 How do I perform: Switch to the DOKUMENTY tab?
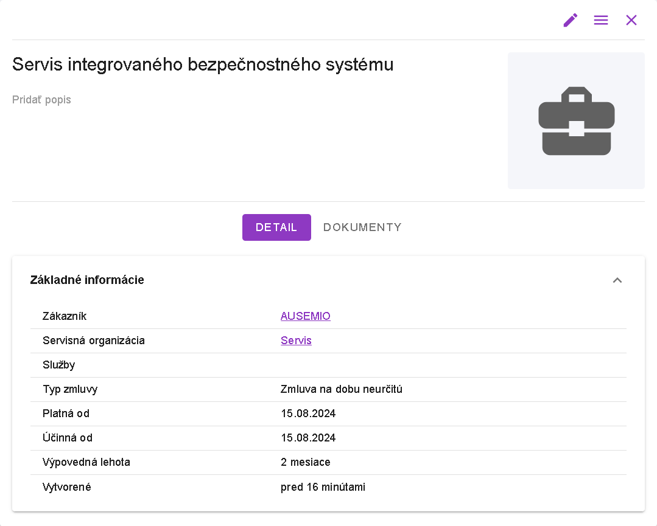[x=362, y=227]
